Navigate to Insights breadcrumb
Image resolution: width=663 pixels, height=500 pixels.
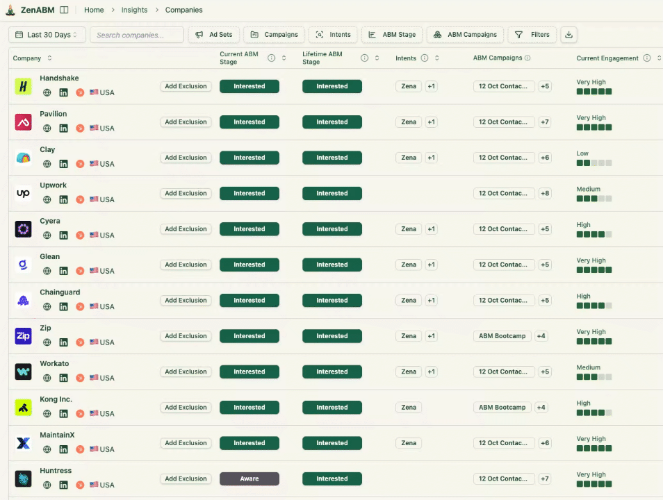[134, 10]
